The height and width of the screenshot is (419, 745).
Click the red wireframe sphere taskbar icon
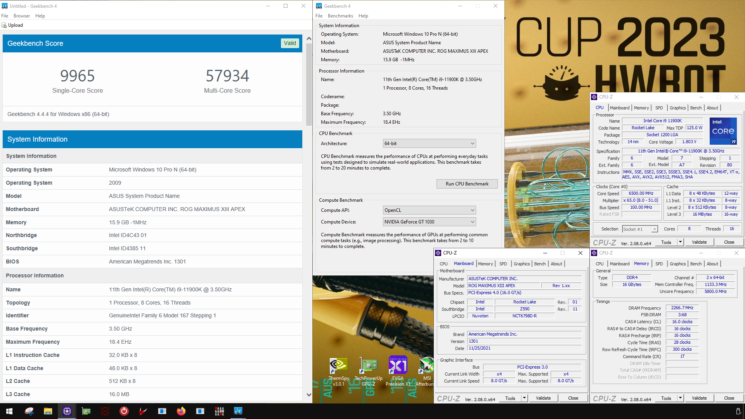105,411
